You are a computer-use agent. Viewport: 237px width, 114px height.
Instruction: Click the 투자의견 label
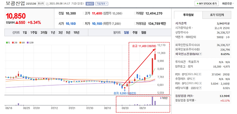point(180,62)
